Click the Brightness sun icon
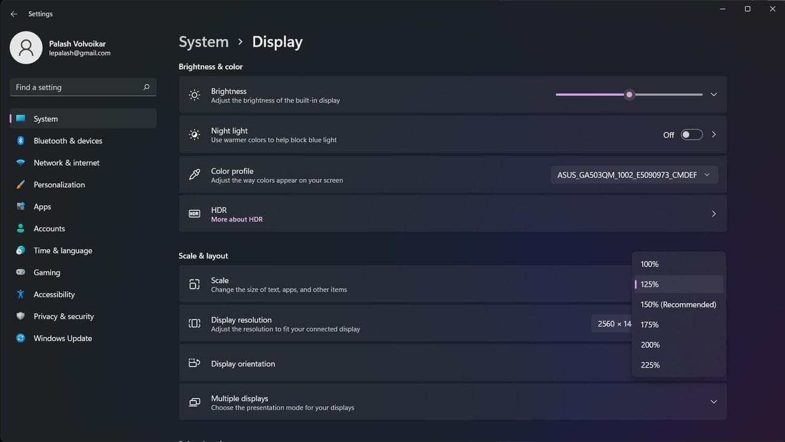 (x=194, y=95)
